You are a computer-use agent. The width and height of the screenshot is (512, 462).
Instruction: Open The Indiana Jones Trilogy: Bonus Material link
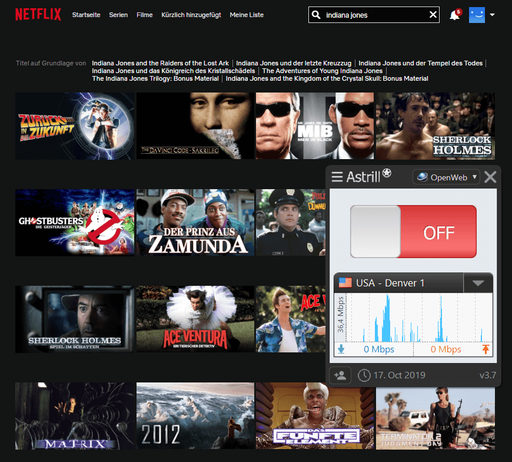click(155, 78)
